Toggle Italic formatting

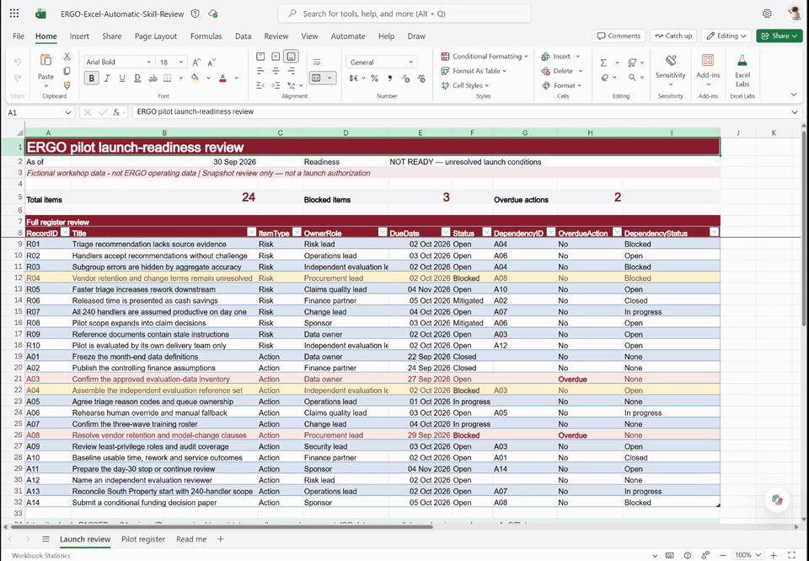tap(107, 78)
